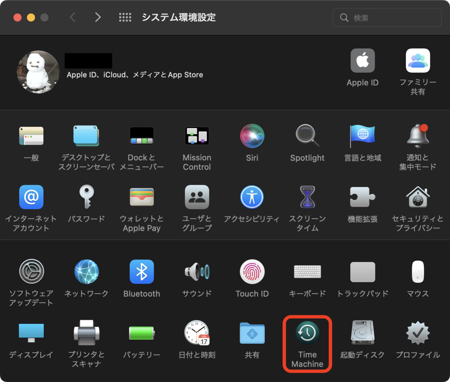The image size is (450, 382).
Task: Open ユーザとグループ preferences
Action: pos(197,197)
